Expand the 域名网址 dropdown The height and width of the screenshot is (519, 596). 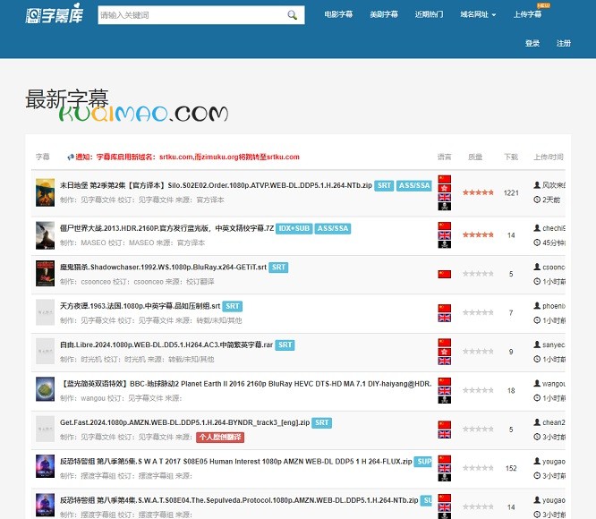[x=478, y=14]
